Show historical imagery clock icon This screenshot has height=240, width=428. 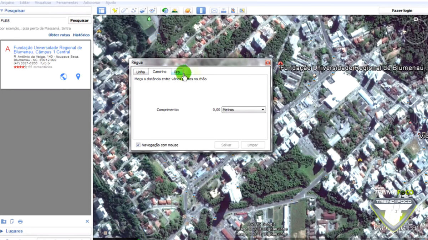click(165, 11)
